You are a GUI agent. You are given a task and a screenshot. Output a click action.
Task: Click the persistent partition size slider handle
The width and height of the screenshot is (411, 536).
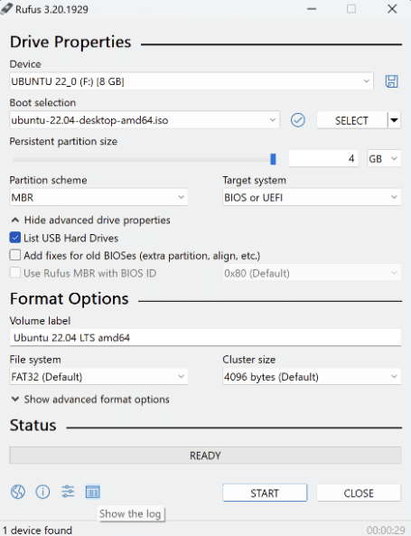coord(273,159)
